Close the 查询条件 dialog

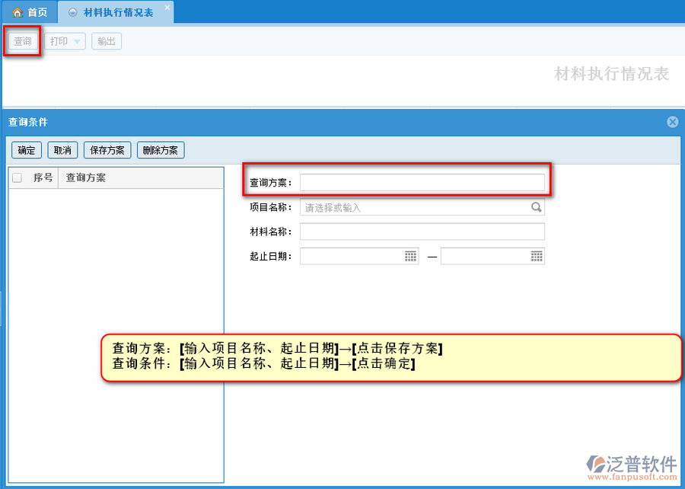pyautogui.click(x=672, y=122)
